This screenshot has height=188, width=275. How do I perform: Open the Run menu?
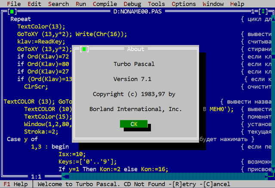[81, 4]
